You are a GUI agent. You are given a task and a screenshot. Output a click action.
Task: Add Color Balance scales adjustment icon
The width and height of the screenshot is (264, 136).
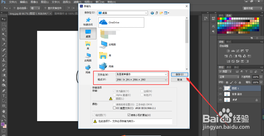(231, 56)
